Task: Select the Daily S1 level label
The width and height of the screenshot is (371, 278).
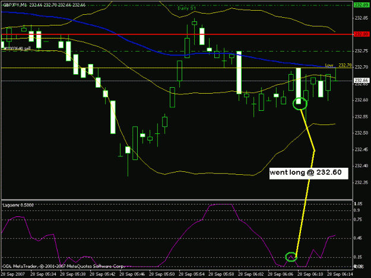Action: (x=186, y=8)
